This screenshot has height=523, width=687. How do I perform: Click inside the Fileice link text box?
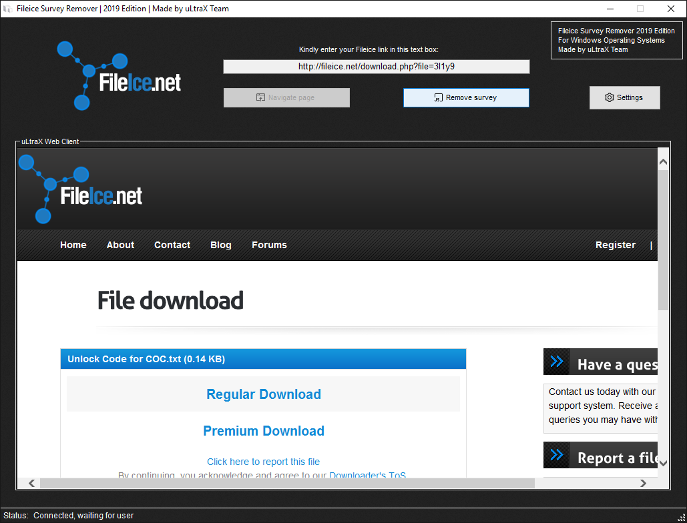376,66
